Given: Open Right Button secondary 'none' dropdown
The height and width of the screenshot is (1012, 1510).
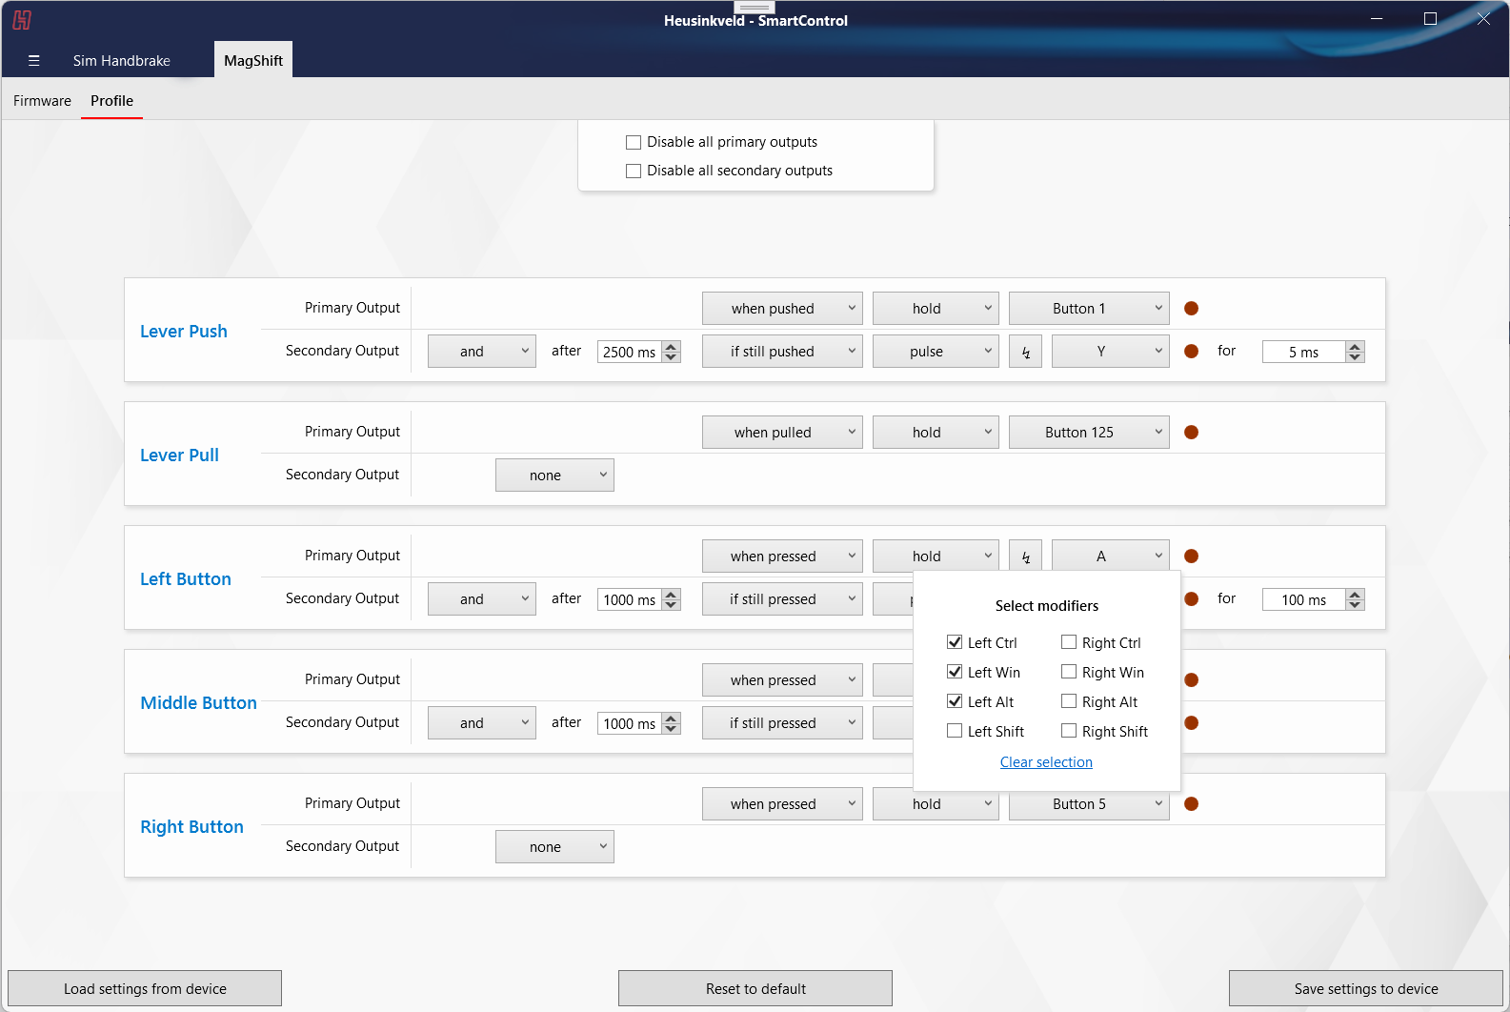Looking at the screenshot, I should pos(554,847).
